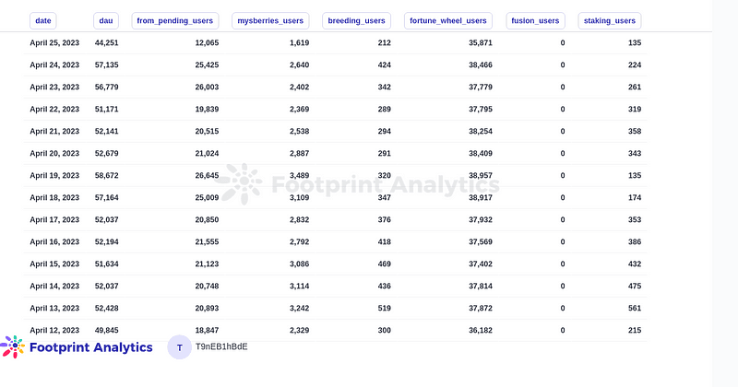
Task: Select the breeding_users column header
Action: [x=356, y=20]
